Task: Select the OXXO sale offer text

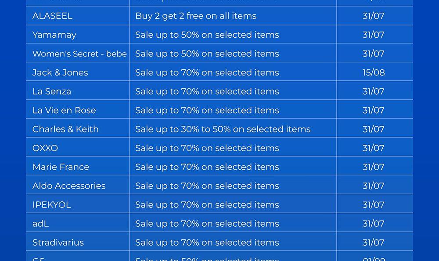Action: pyautogui.click(x=207, y=148)
